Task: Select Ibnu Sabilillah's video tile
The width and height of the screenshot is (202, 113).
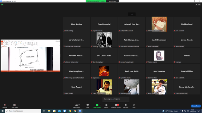Action: pos(187,71)
